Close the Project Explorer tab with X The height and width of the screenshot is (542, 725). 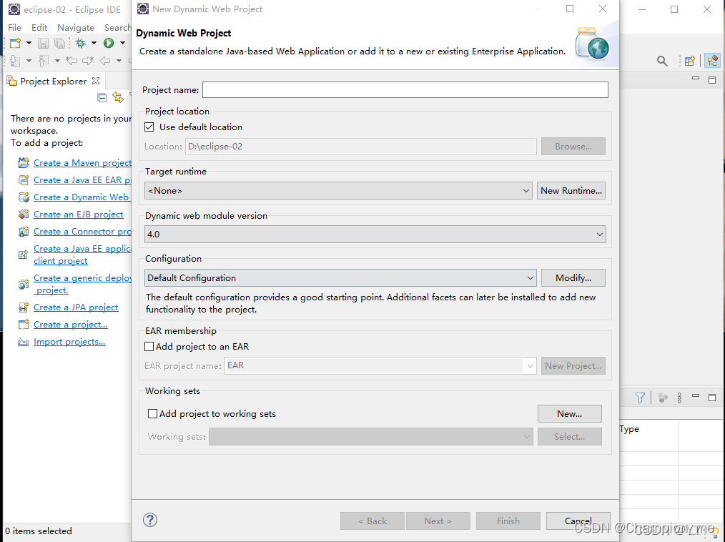pos(96,81)
